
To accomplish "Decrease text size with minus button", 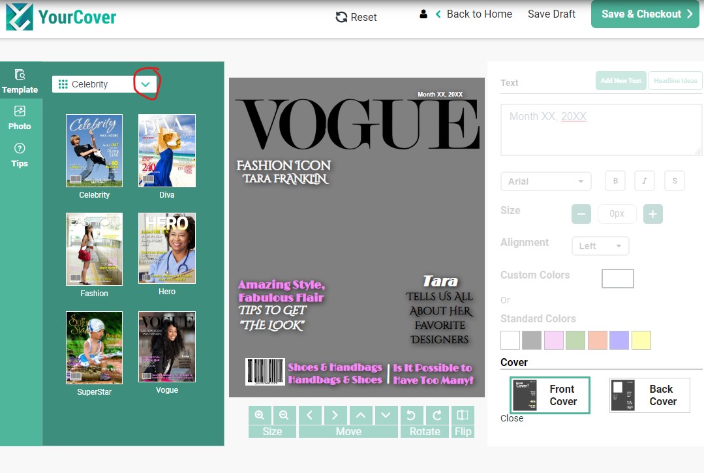I will pos(581,214).
